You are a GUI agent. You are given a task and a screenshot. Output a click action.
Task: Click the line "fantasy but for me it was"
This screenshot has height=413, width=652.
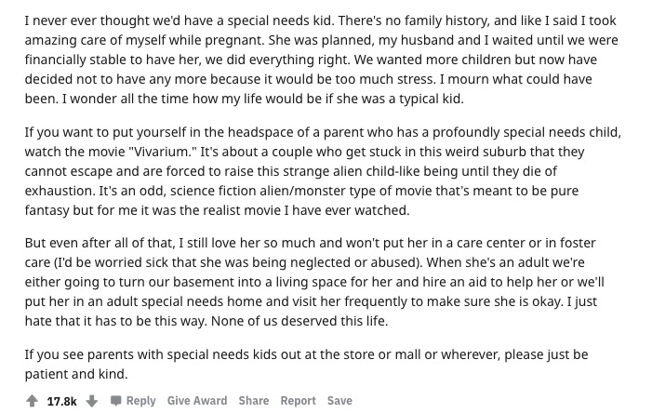click(217, 210)
